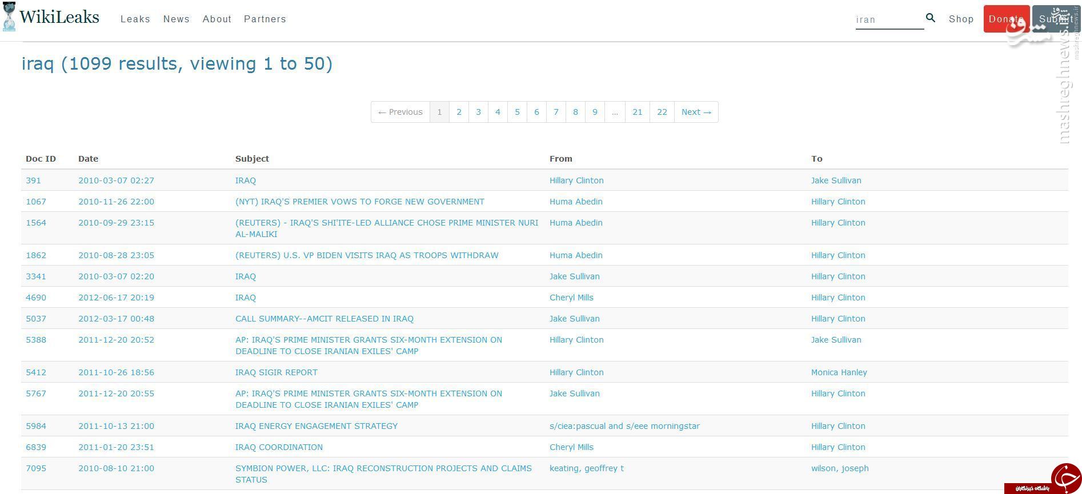Open document ID 1564
The height and width of the screenshot is (494, 1082).
pyautogui.click(x=36, y=223)
